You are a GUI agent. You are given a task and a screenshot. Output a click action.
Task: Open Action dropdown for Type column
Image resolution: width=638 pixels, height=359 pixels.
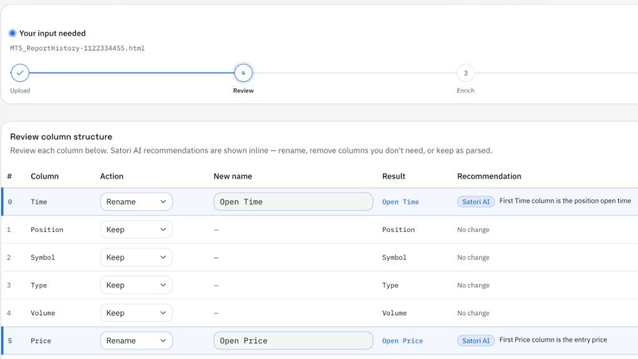136,285
